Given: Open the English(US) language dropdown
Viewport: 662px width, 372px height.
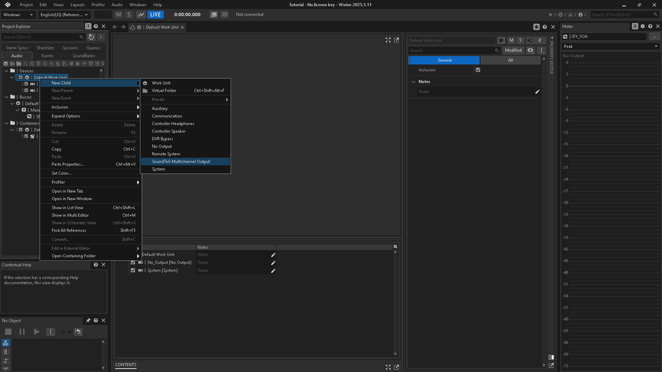Looking at the screenshot, I should click(x=64, y=14).
